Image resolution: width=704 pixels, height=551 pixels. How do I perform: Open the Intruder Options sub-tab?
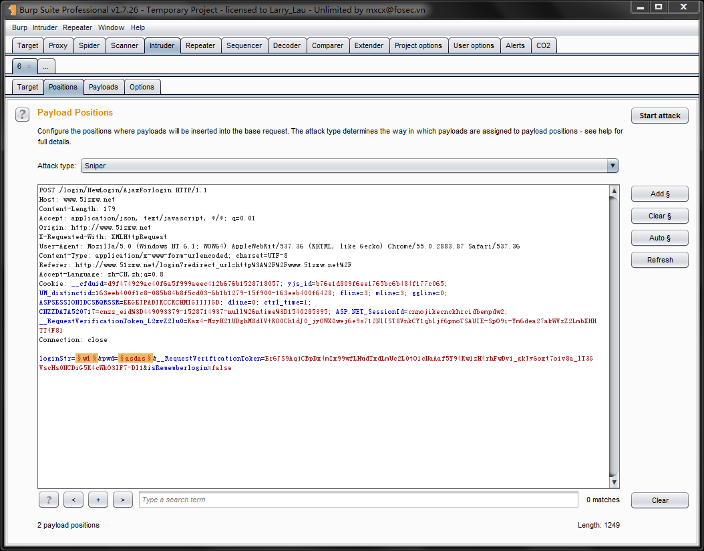point(142,87)
